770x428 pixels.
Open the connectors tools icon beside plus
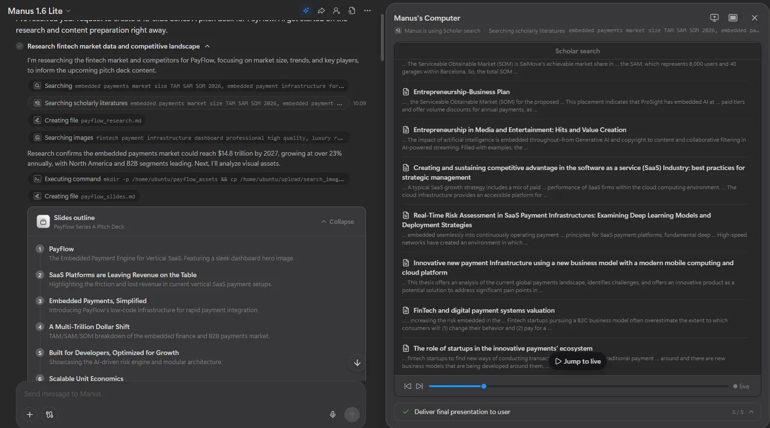click(x=50, y=415)
